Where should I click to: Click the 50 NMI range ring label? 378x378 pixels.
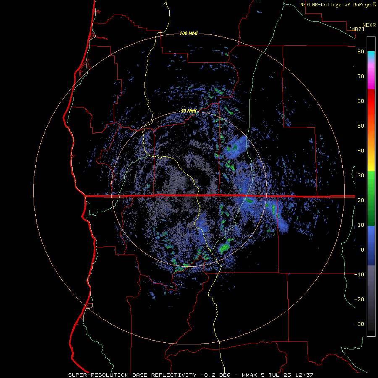coord(189,111)
